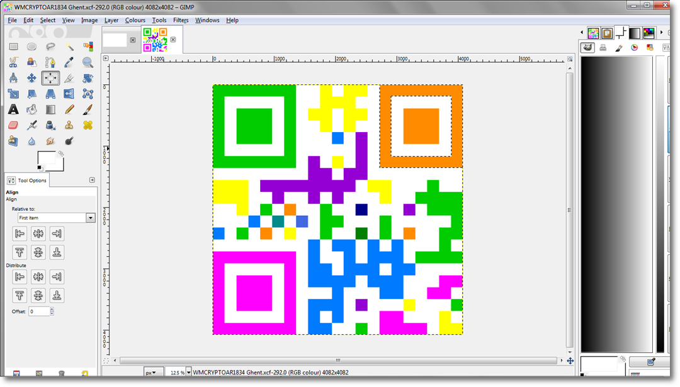Choose the Move tool
The width and height of the screenshot is (680, 387).
(x=31, y=78)
